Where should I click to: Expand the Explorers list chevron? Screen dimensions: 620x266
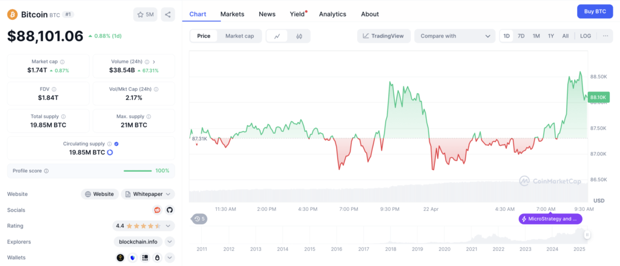pos(170,242)
